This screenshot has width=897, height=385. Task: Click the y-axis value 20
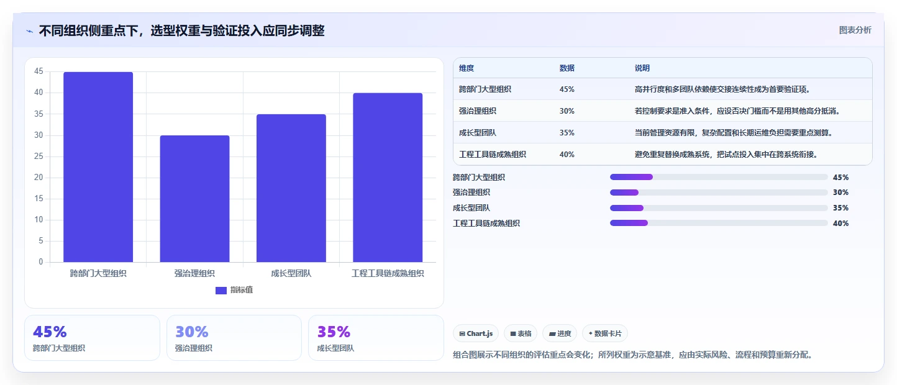(x=39, y=178)
